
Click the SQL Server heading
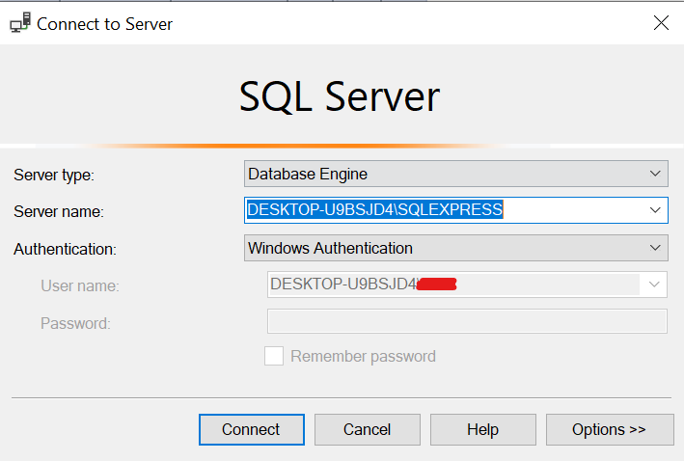pos(340,96)
